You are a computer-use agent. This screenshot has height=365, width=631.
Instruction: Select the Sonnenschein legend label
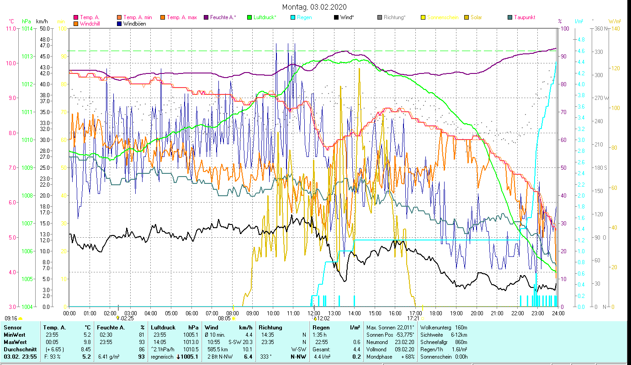442,18
